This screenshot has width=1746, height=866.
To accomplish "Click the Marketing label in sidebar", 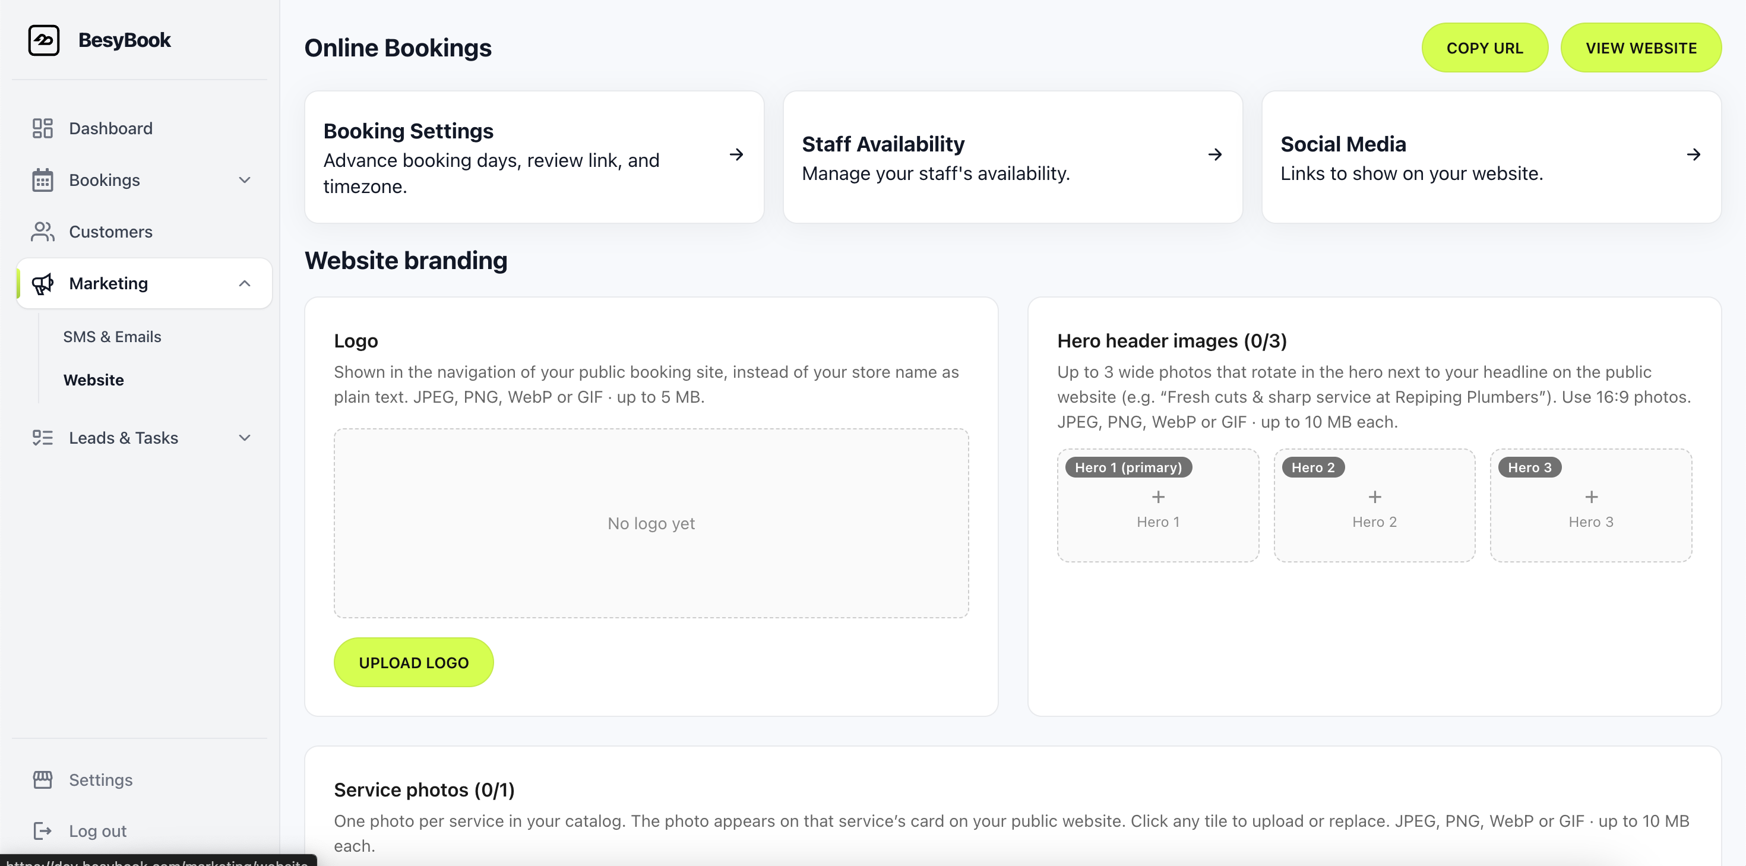I will point(109,283).
